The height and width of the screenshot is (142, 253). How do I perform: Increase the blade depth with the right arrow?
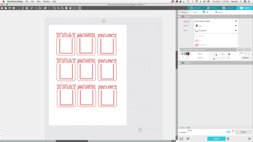coord(190,54)
